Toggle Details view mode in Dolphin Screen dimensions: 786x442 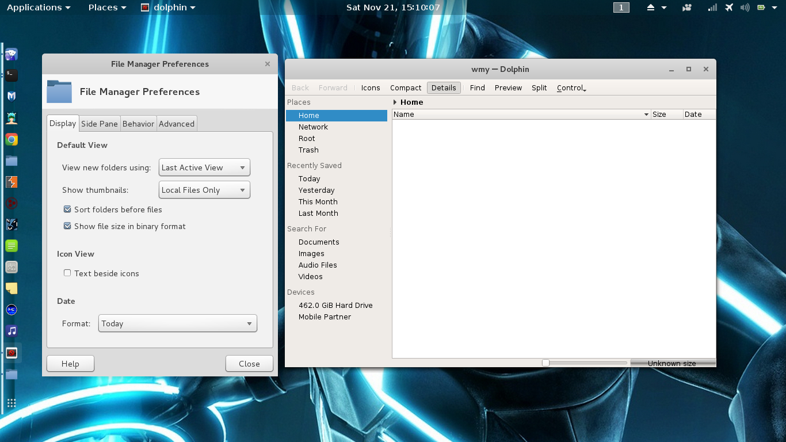[x=444, y=88]
